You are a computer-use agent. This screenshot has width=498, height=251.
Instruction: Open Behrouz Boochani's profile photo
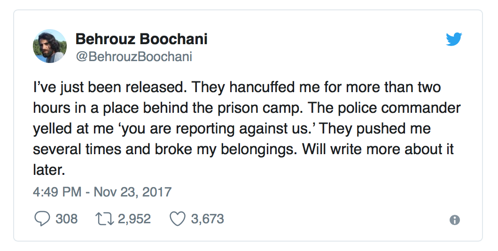49,46
